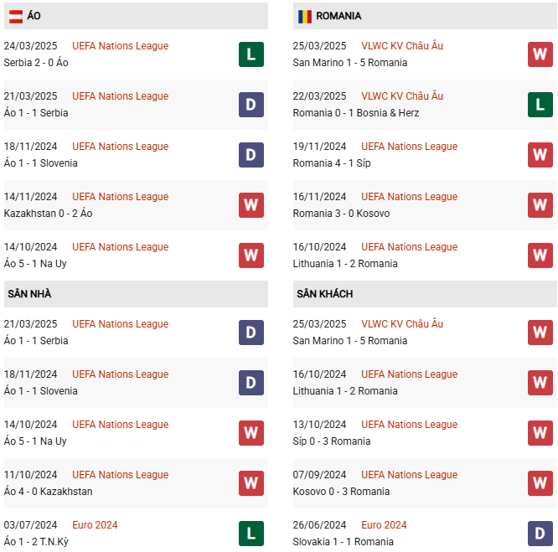This screenshot has height=552, width=558.
Task: Click the W badge for Áo 4 - 0 Kazakhstan
Action: tap(251, 483)
